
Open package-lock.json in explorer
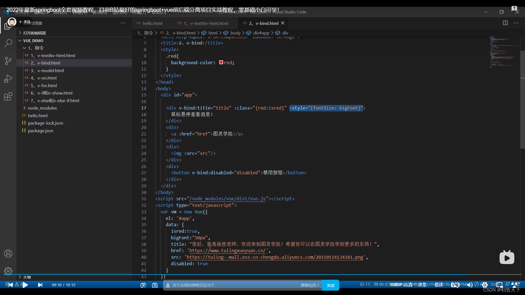point(74,123)
